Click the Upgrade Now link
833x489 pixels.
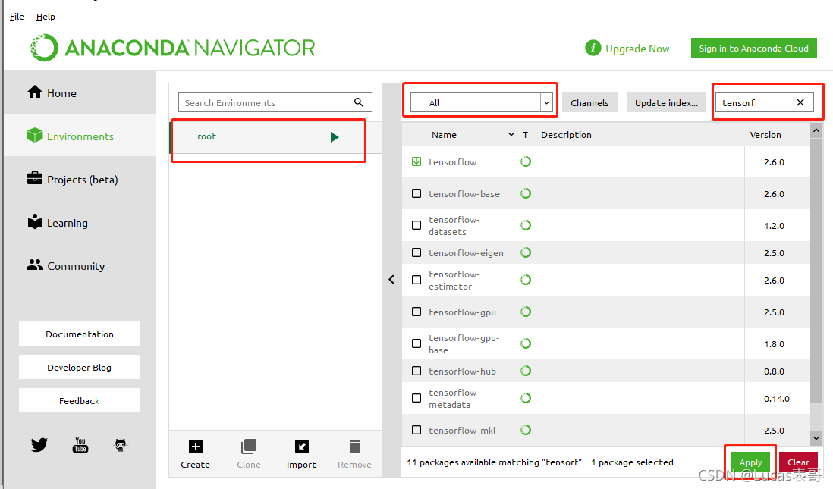point(637,49)
